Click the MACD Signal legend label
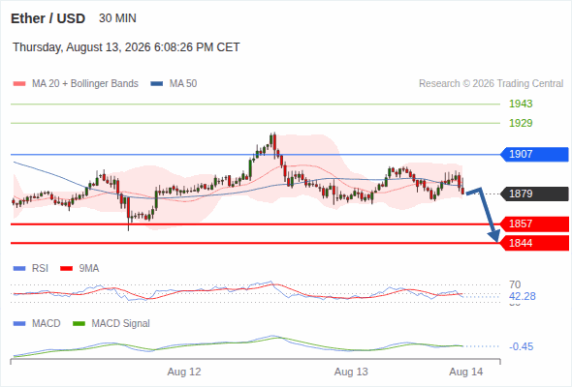 (121, 324)
